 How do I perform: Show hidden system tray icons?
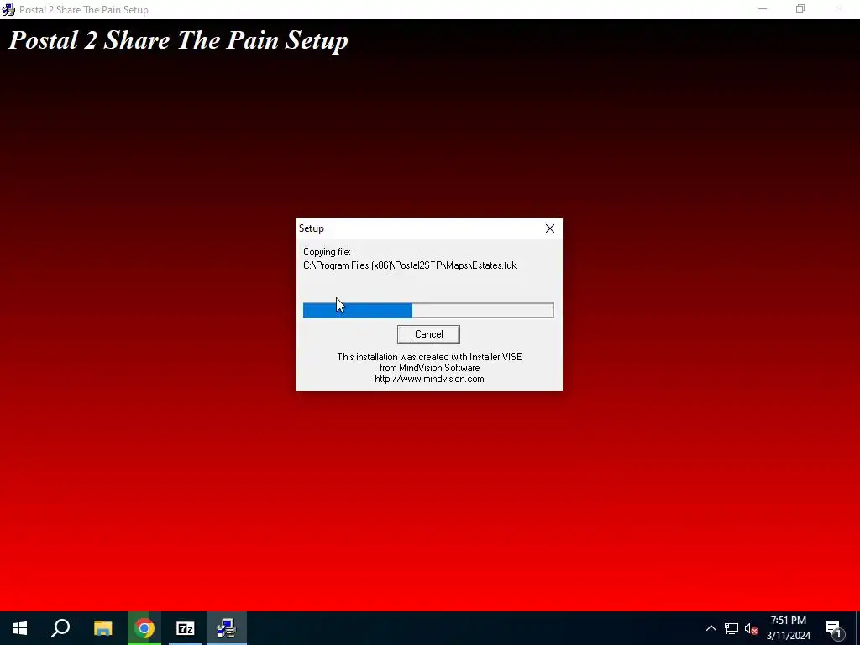tap(711, 628)
